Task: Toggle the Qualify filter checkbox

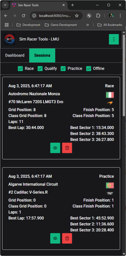Action: [x=40, y=68]
